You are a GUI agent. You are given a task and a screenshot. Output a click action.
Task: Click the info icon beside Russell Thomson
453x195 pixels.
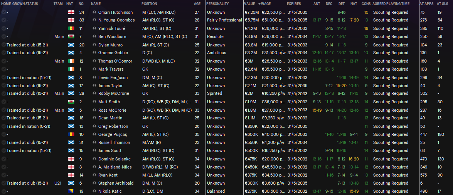pyautogui.click(x=94, y=142)
